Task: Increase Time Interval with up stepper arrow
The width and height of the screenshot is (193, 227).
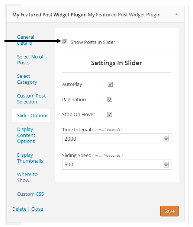Action: point(166,137)
